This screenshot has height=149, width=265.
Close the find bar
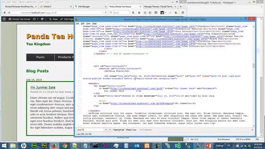coord(252,130)
